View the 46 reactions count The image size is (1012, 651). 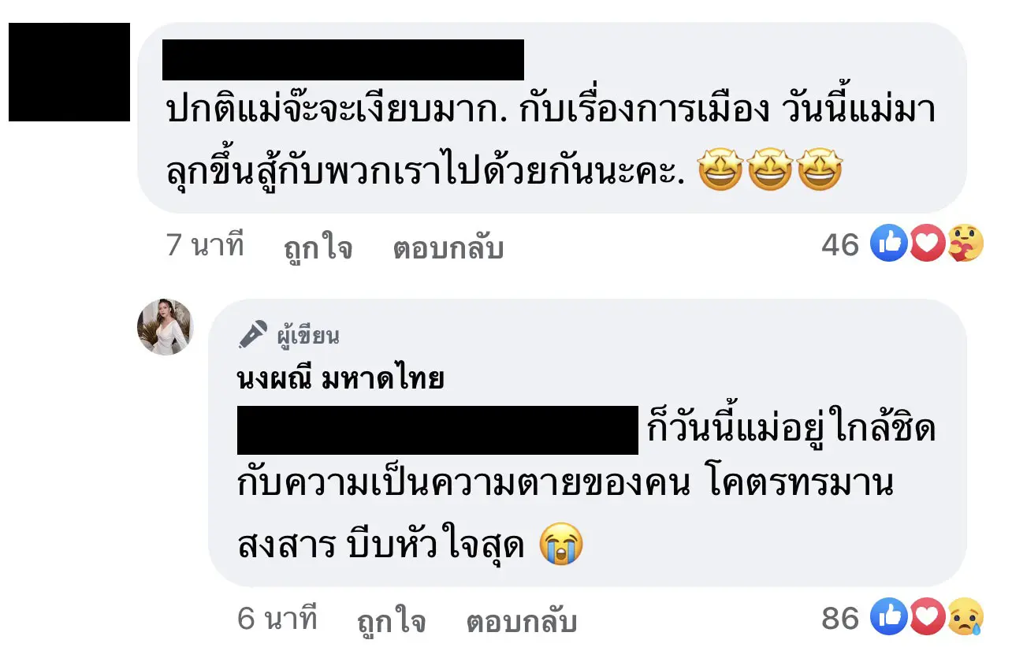pos(840,245)
